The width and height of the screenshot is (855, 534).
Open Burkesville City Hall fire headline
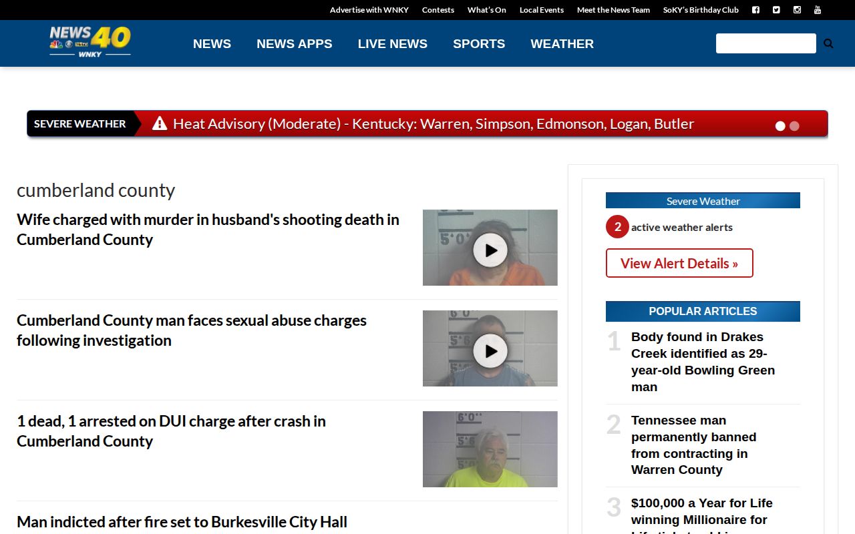click(182, 522)
